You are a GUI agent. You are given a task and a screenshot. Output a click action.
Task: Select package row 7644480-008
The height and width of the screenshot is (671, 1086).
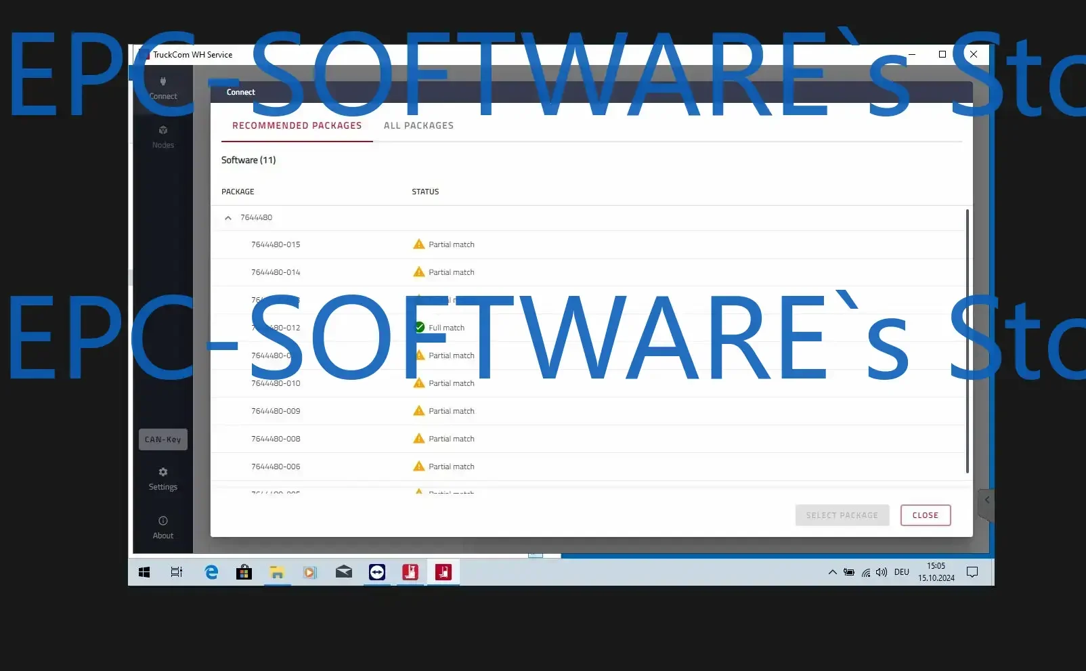coord(588,439)
